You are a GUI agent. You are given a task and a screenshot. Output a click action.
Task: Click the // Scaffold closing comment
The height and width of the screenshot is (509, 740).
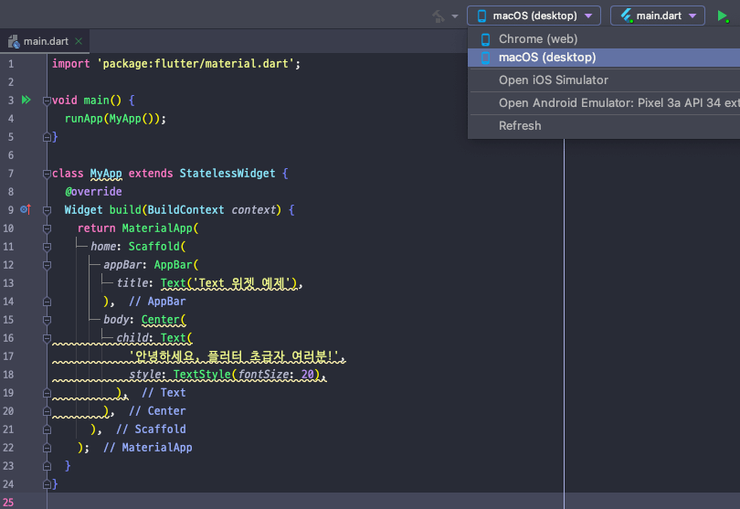(151, 429)
